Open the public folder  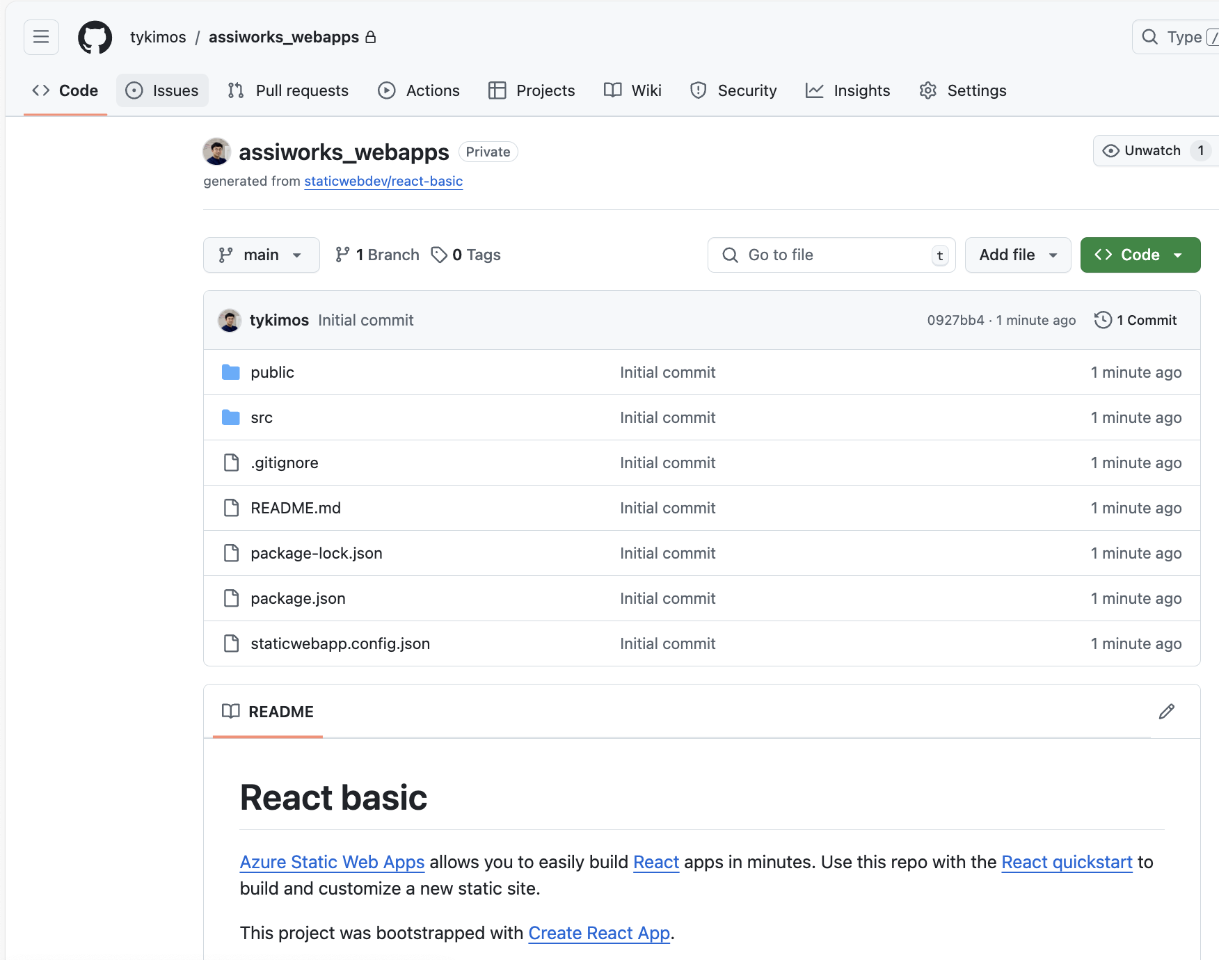272,372
